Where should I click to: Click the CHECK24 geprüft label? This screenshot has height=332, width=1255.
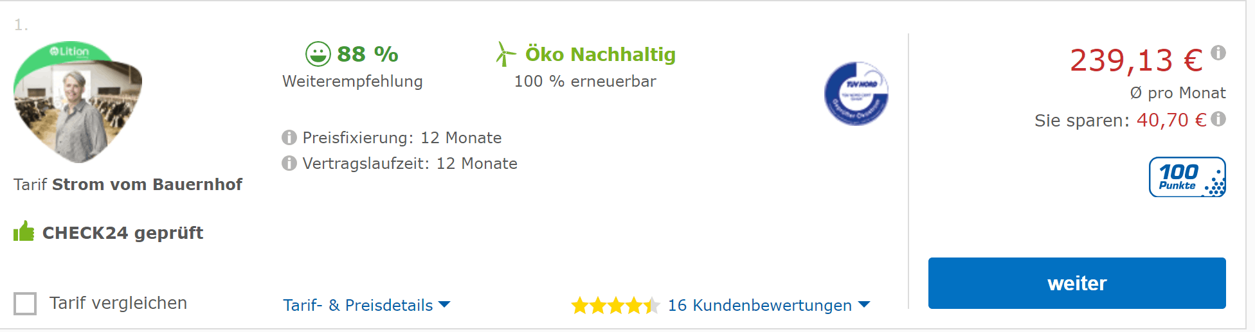[122, 232]
